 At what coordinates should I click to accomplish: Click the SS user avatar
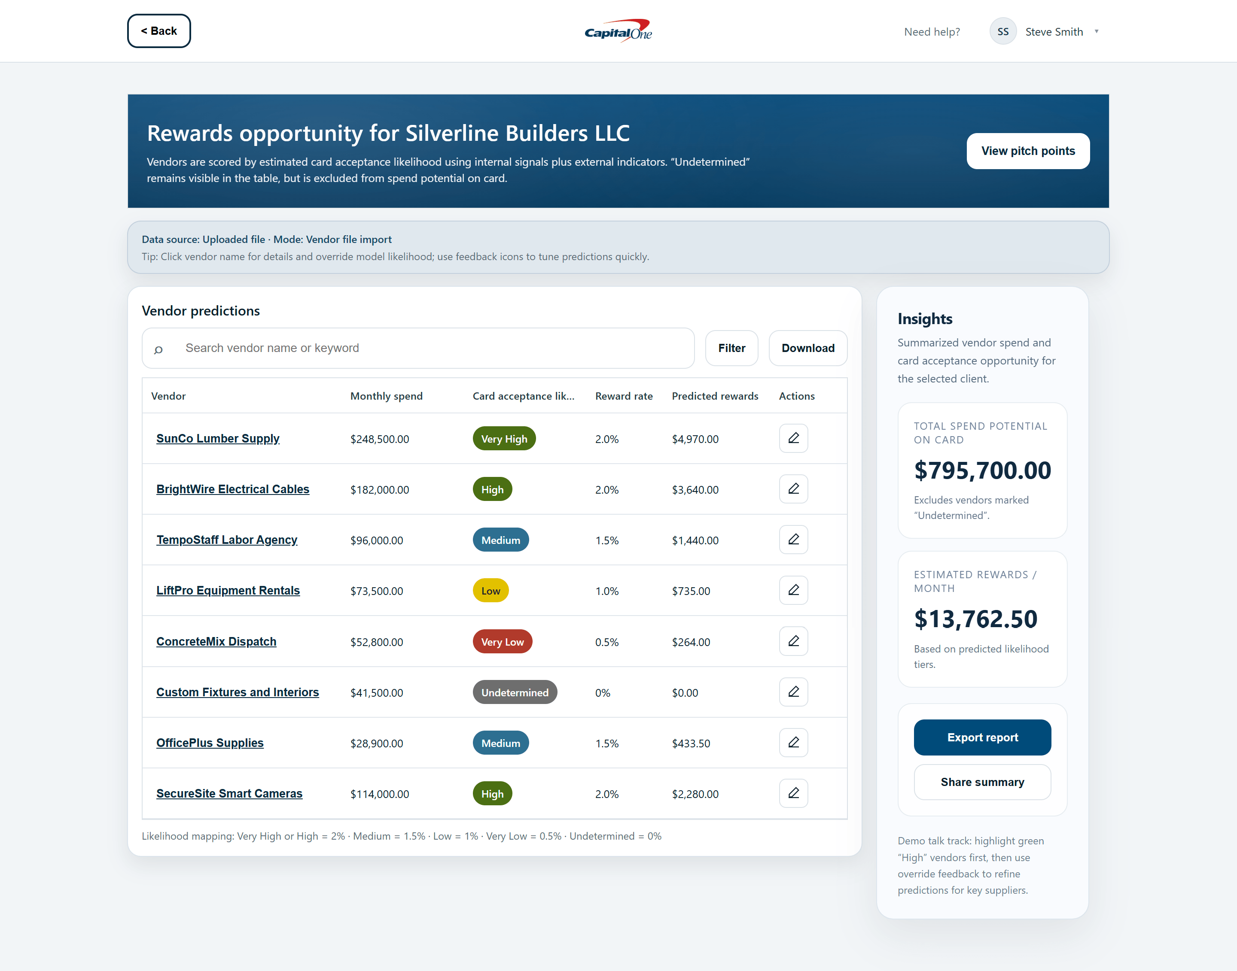1002,31
